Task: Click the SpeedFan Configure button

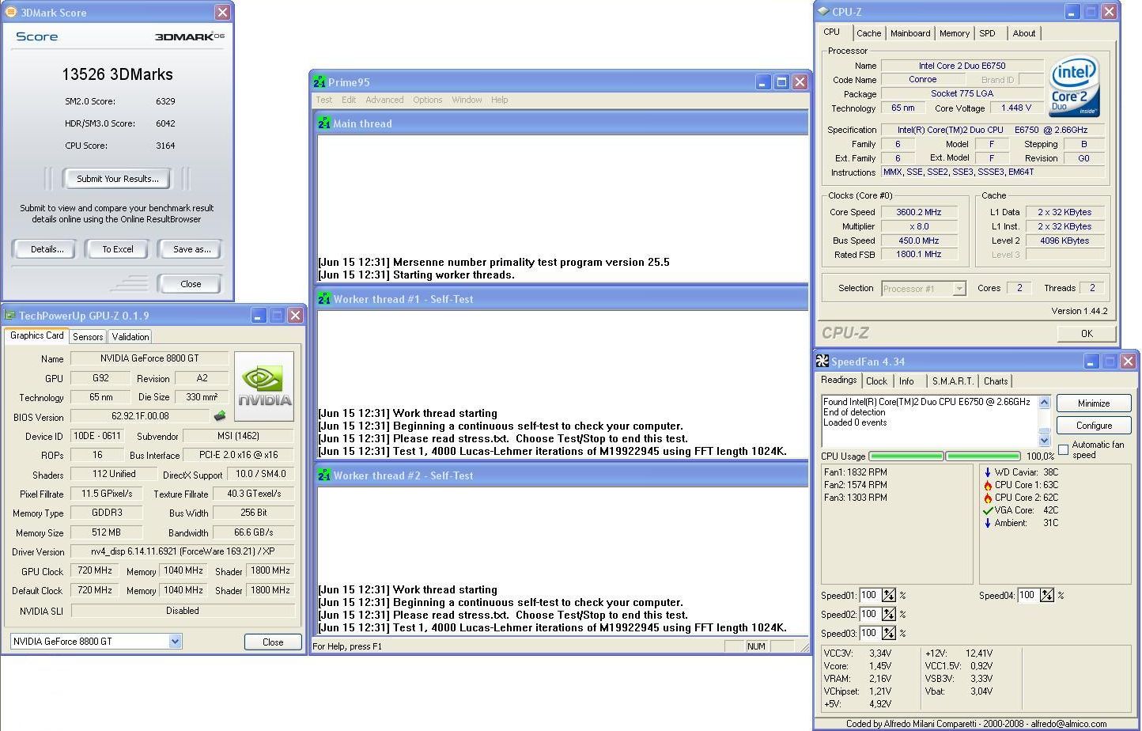Action: pos(1094,426)
